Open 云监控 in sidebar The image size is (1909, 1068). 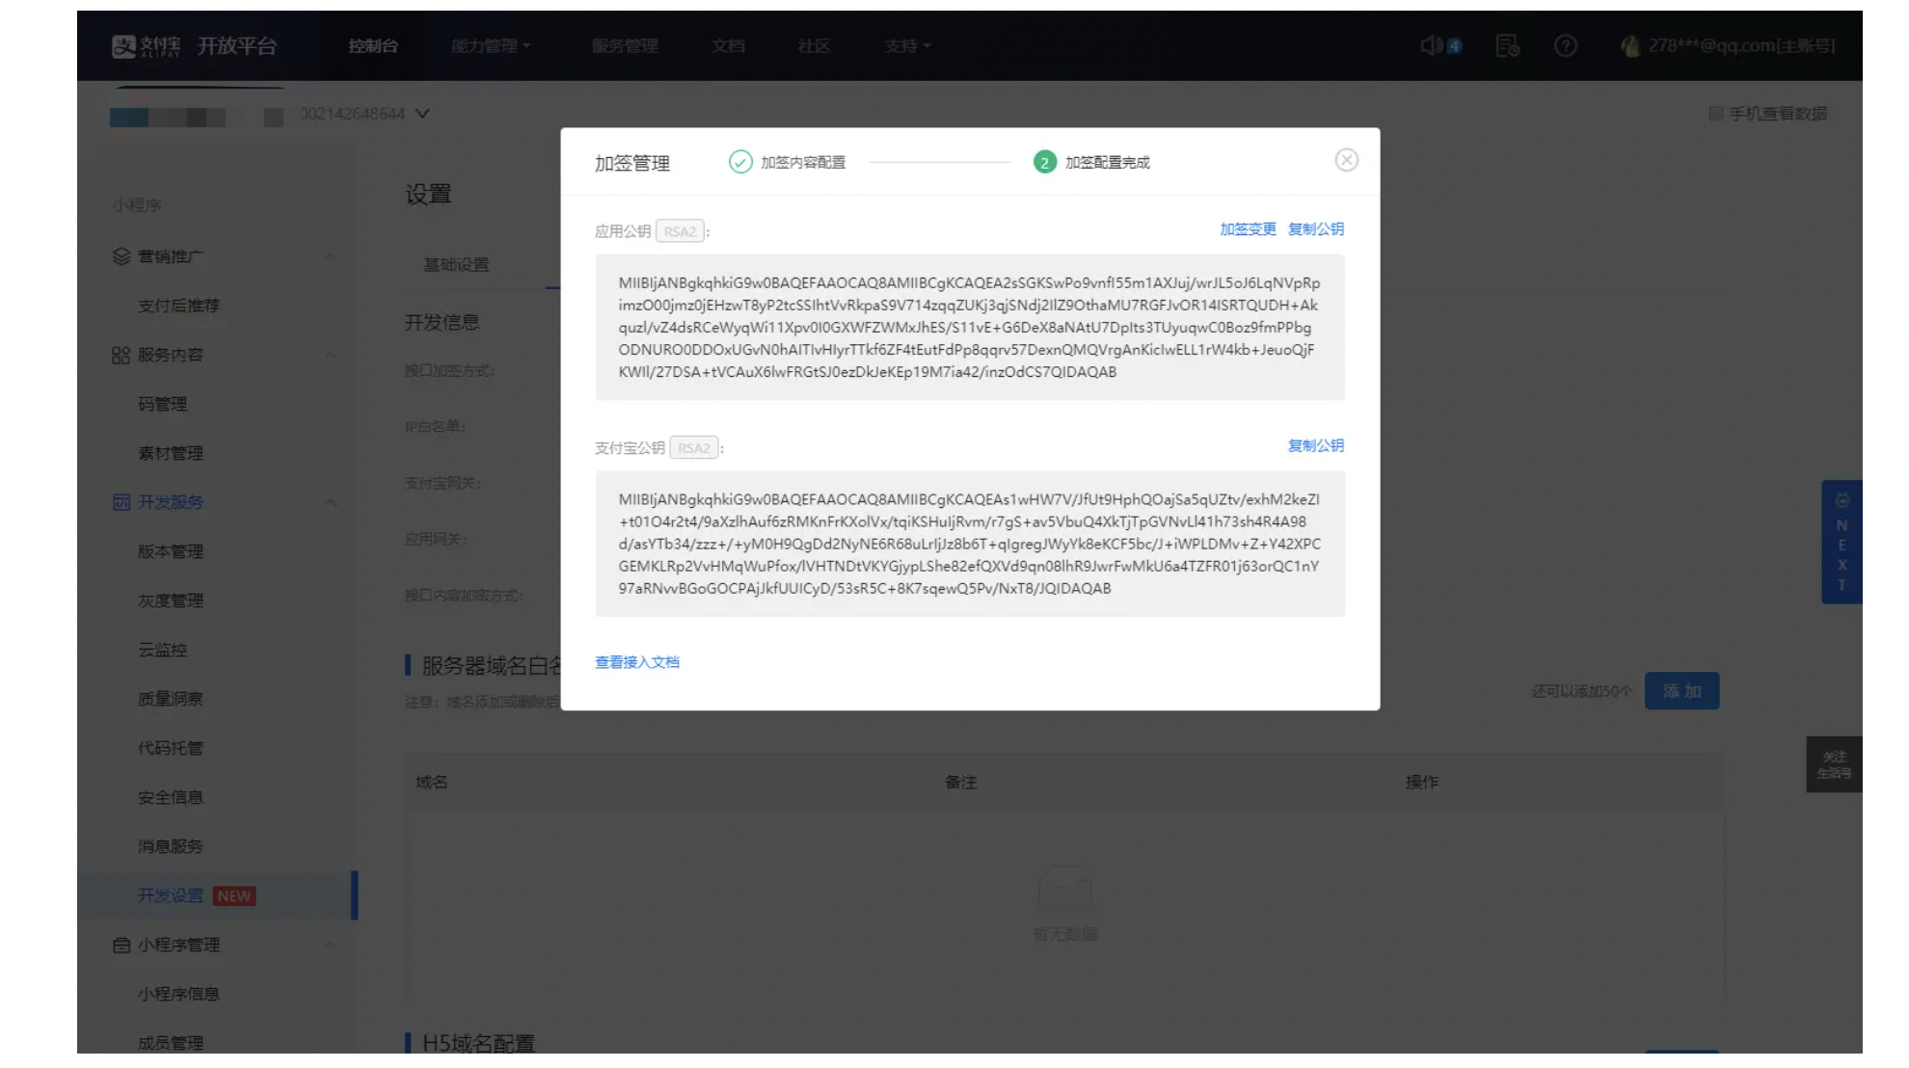(x=162, y=650)
